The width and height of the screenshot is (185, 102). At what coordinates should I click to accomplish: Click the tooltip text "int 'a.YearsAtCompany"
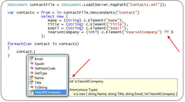[86, 81]
